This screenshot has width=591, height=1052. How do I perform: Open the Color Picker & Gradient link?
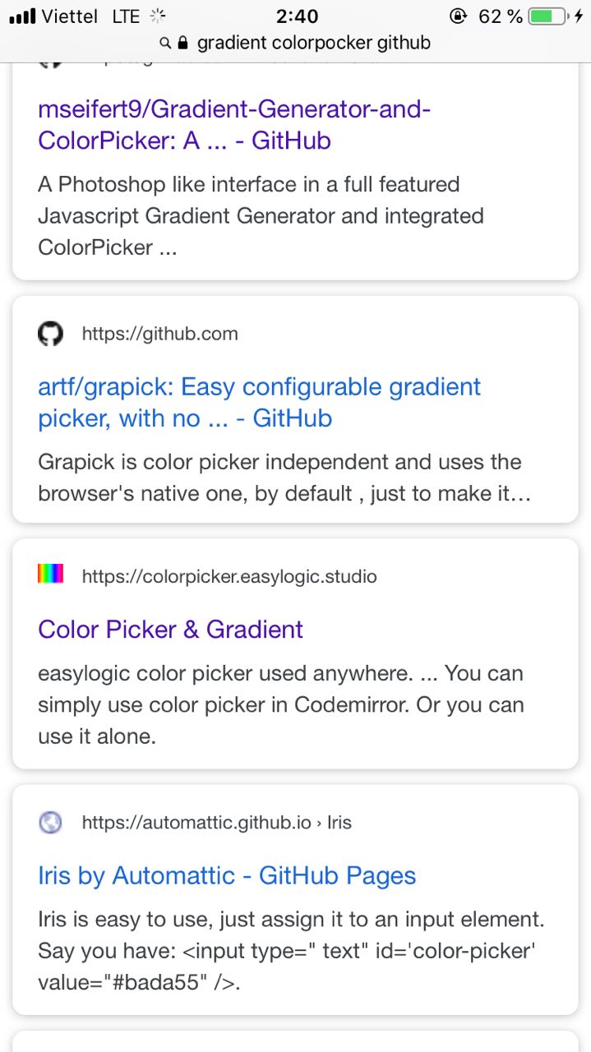pos(170,630)
